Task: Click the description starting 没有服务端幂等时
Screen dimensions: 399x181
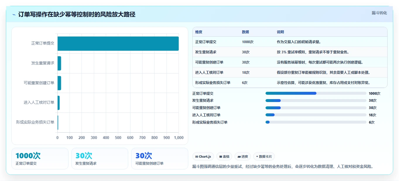Action: (320, 62)
